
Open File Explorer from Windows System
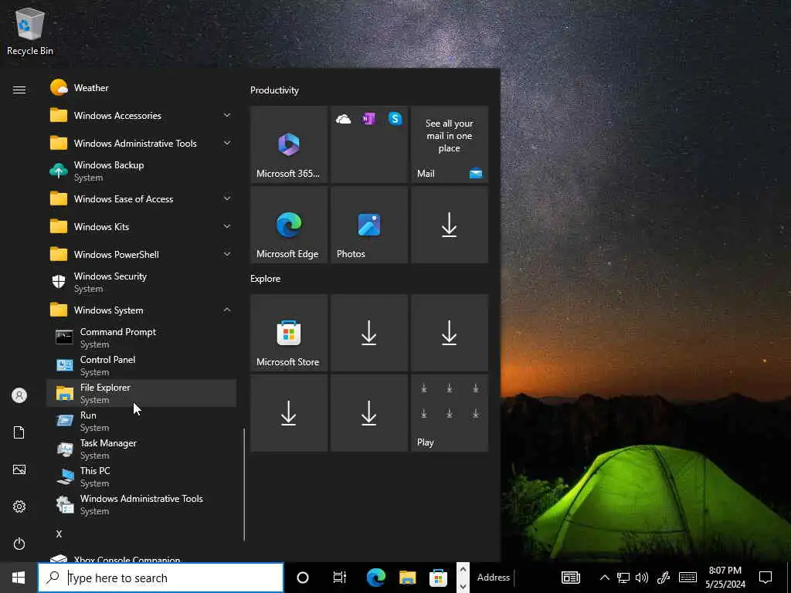pyautogui.click(x=141, y=393)
